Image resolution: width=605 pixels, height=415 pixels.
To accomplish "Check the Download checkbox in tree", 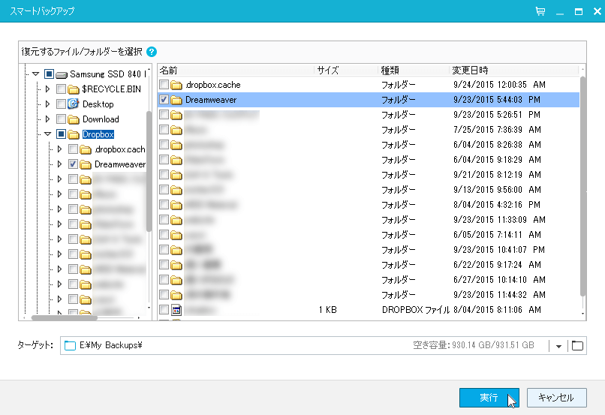I will (61, 119).
